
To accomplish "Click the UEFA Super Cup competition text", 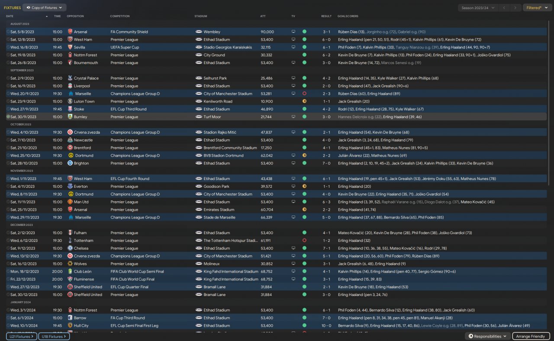I will click(125, 47).
